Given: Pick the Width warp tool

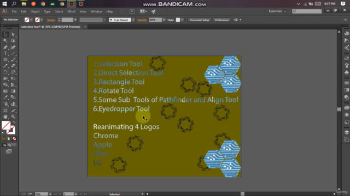Looking at the screenshot, I should pyautogui.click(x=5, y=78).
